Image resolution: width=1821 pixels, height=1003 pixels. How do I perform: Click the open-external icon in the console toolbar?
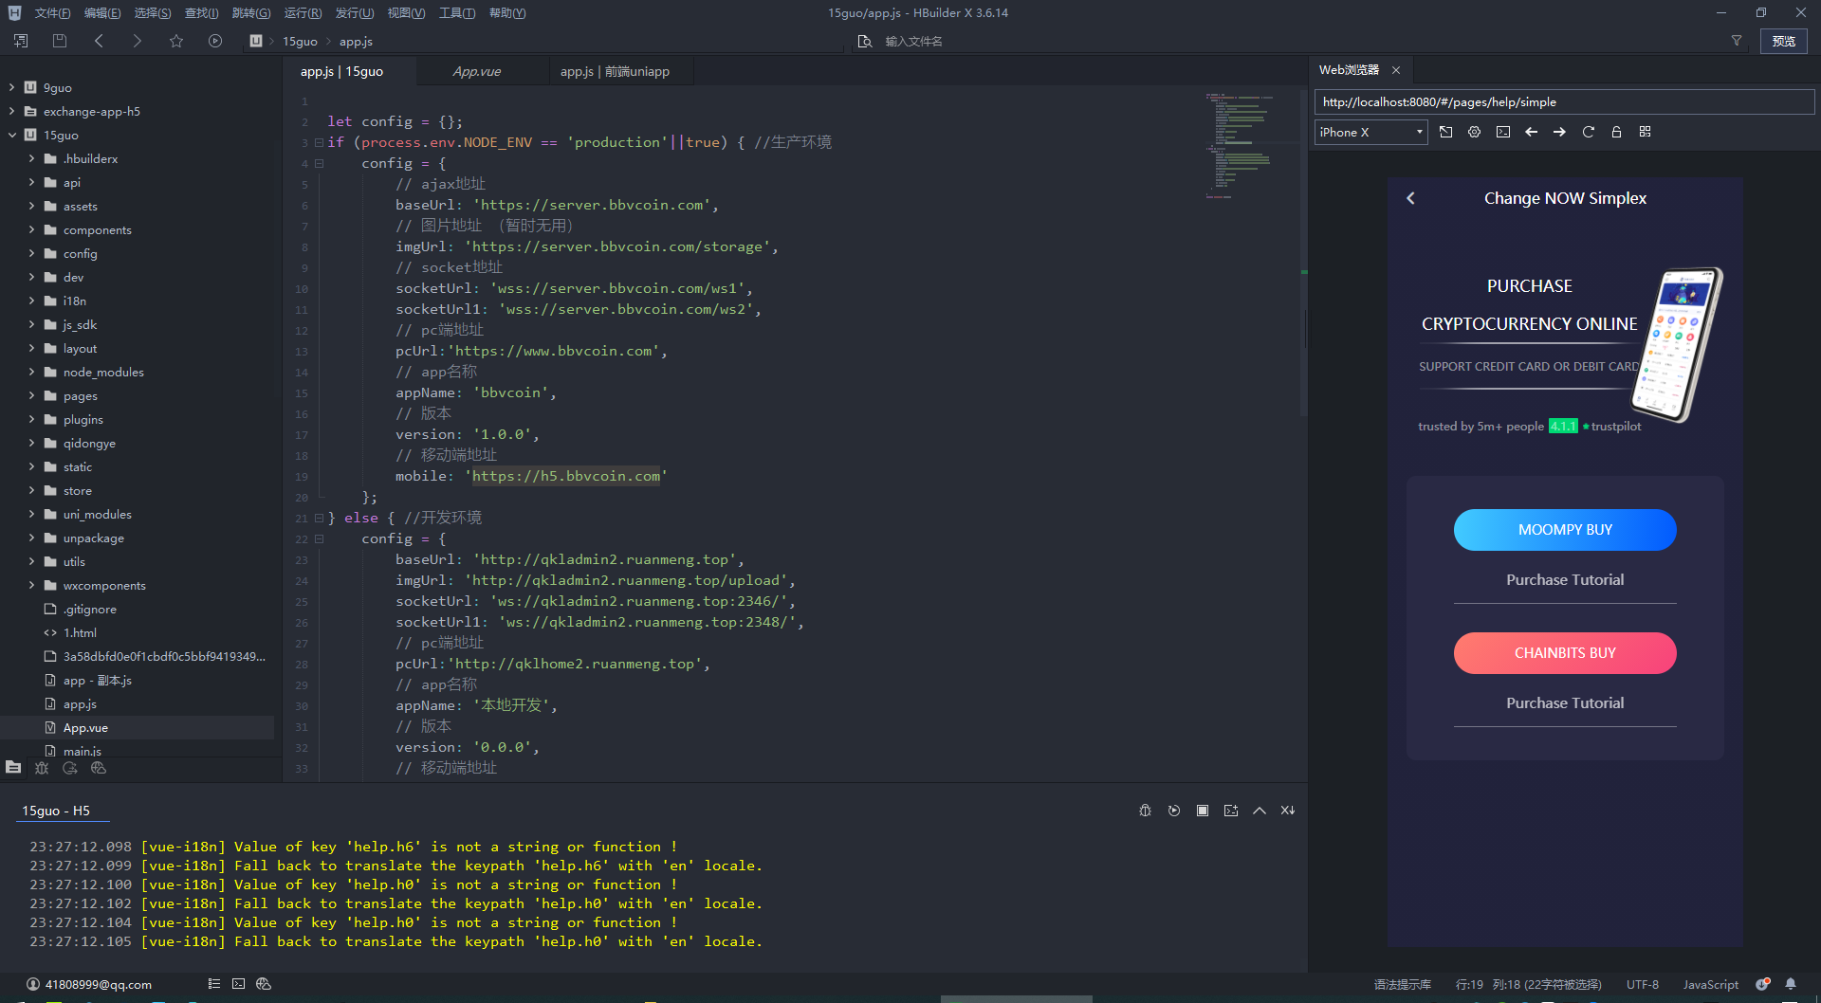(x=1231, y=811)
